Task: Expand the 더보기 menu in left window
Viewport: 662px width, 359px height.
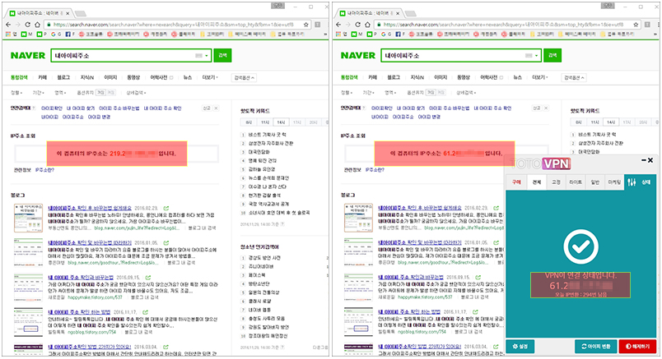Action: pyautogui.click(x=210, y=77)
